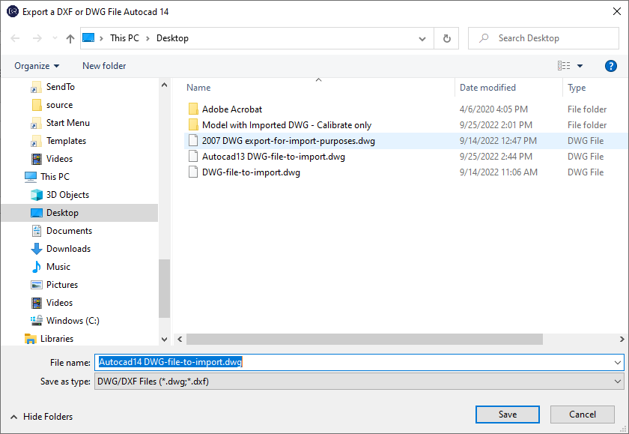This screenshot has width=629, height=434.
Task: Collapse the pane with Hide Folders
Action: [x=41, y=417]
